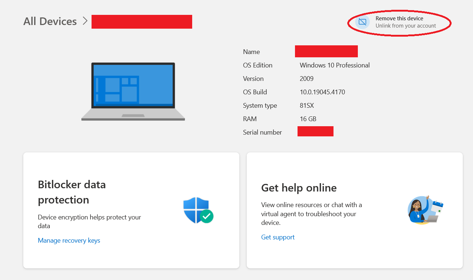
Task: Open the Manage recovery keys link
Action: click(x=69, y=240)
